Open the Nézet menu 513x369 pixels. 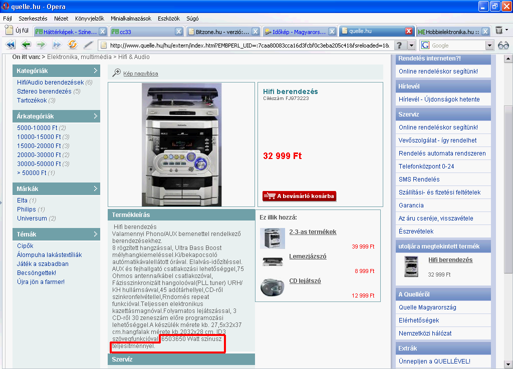point(61,18)
